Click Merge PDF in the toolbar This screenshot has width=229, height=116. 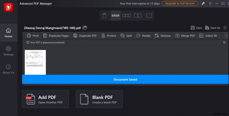coord(185,36)
